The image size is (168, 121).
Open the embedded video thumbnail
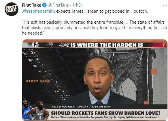(x=95, y=80)
